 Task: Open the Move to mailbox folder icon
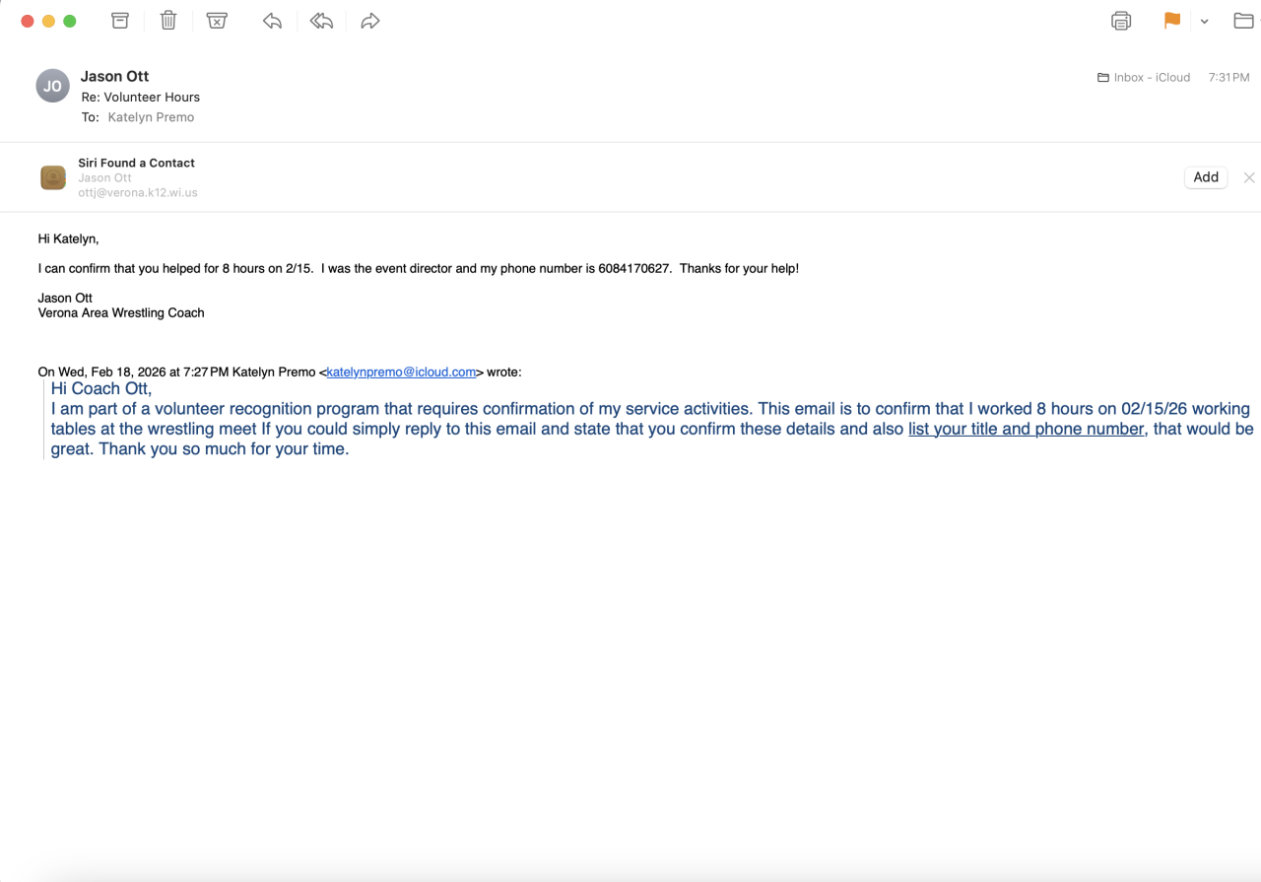pos(1243,21)
